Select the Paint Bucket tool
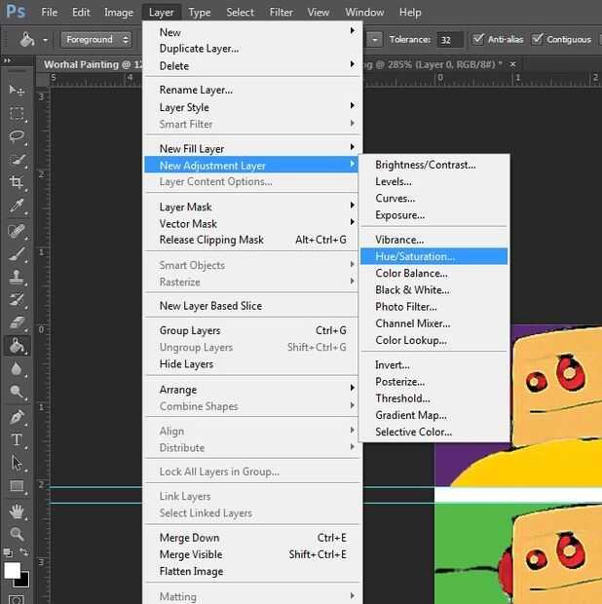Viewport: 602px width, 604px height. tap(17, 346)
